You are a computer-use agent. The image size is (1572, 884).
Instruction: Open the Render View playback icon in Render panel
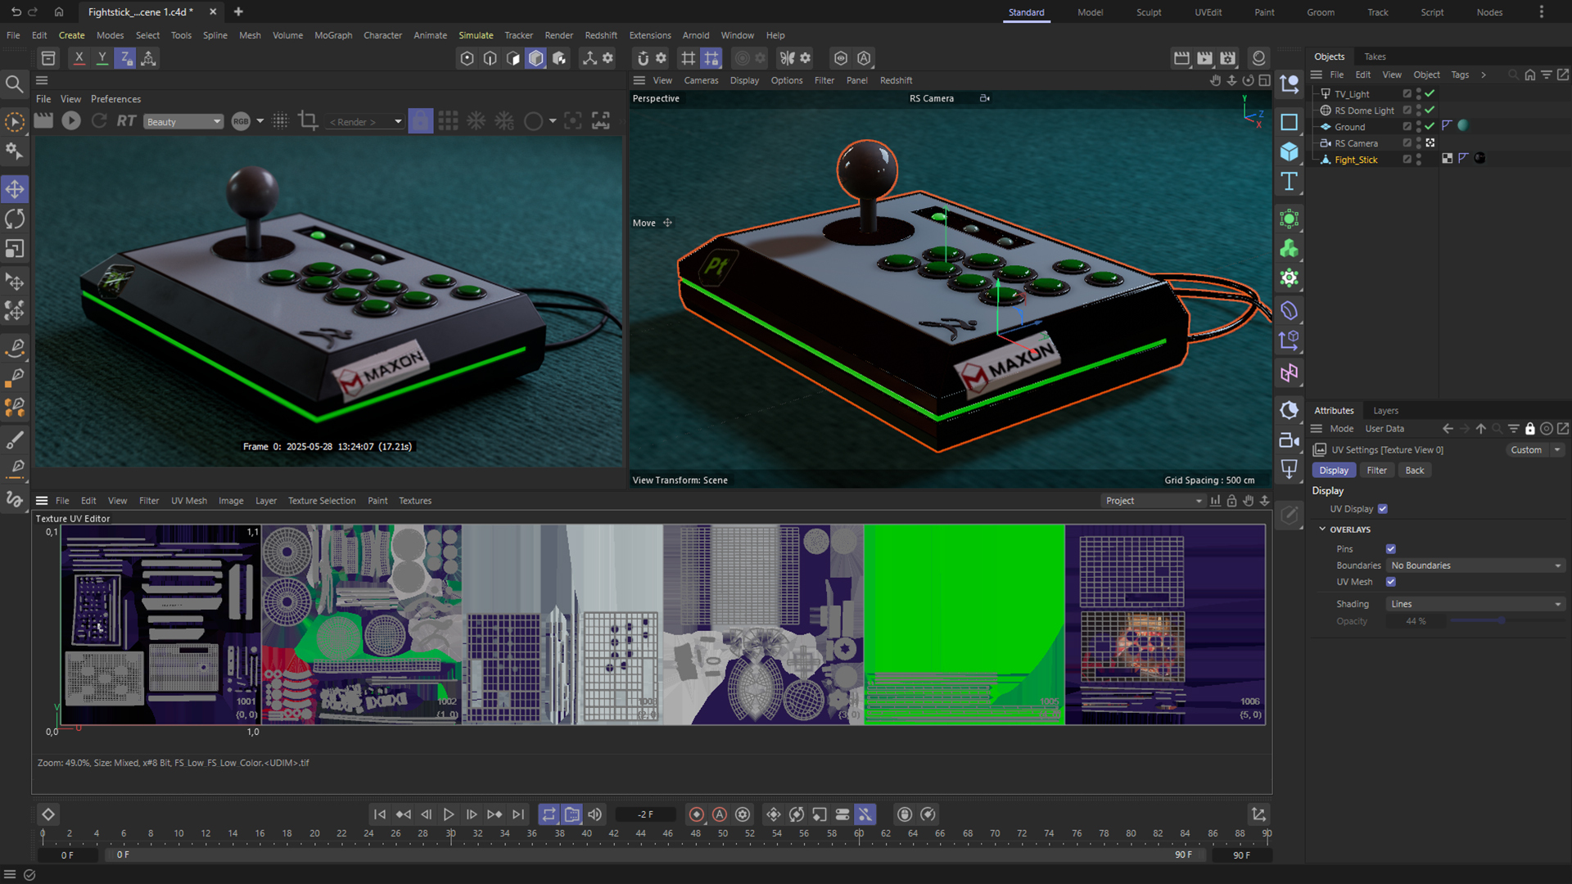coord(71,120)
